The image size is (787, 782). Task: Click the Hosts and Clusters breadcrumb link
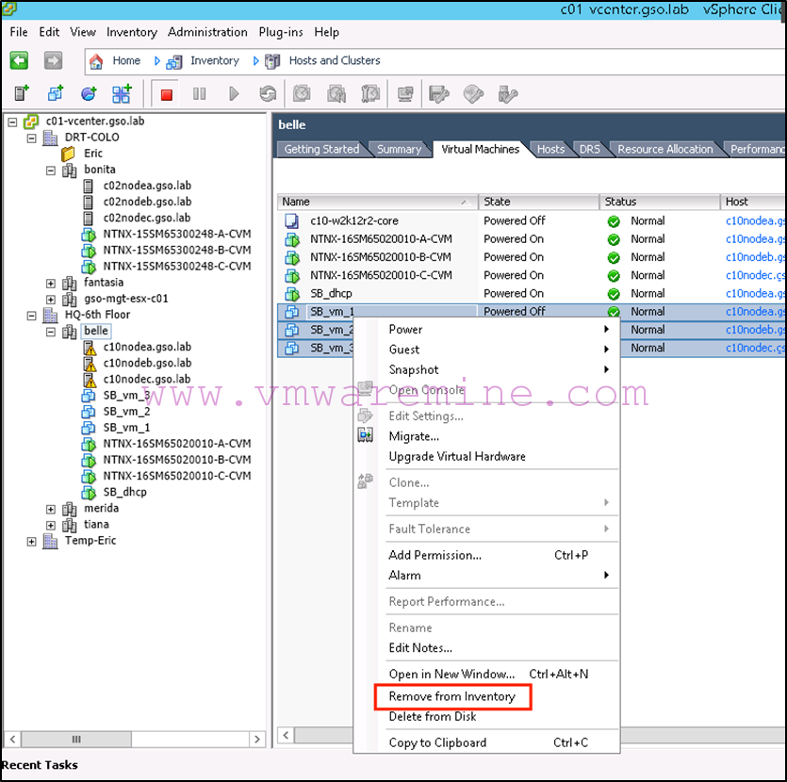[x=335, y=60]
